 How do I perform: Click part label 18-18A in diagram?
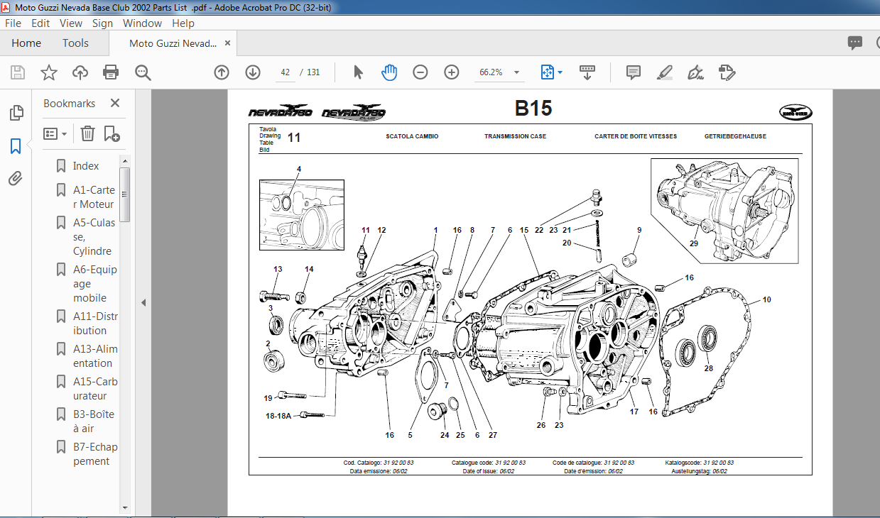278,417
